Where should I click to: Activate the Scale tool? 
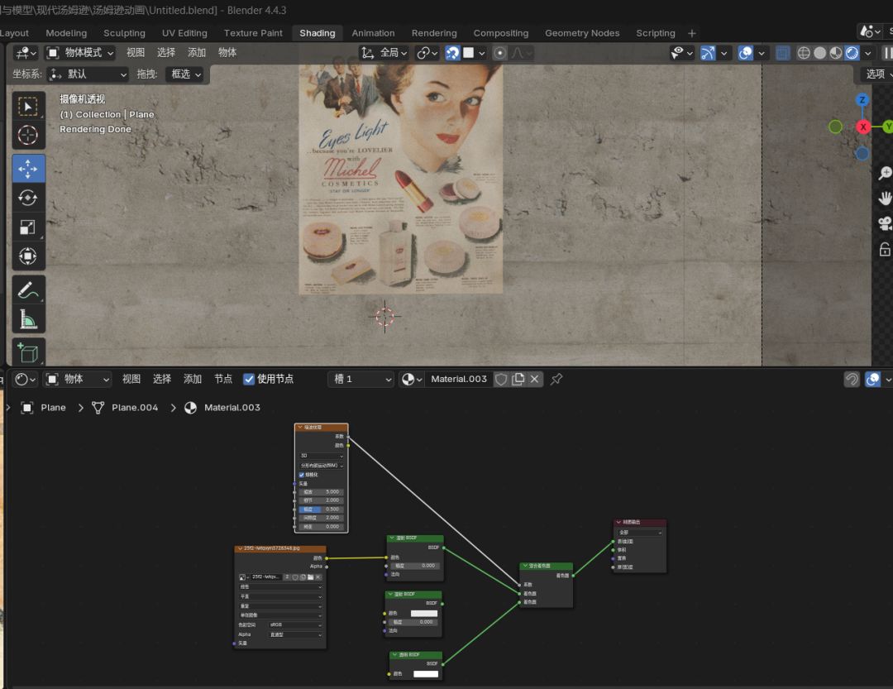[28, 227]
